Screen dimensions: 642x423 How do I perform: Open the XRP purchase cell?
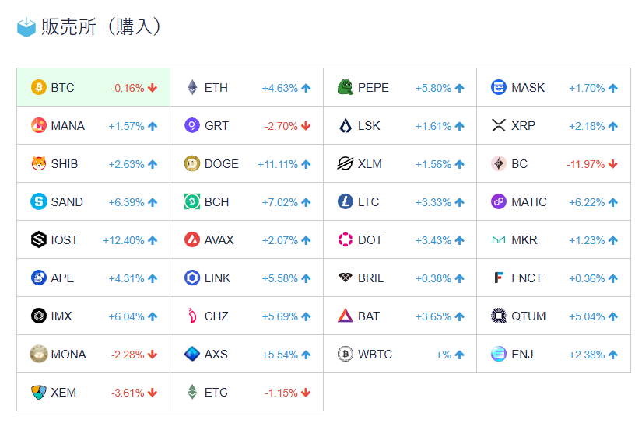(553, 125)
